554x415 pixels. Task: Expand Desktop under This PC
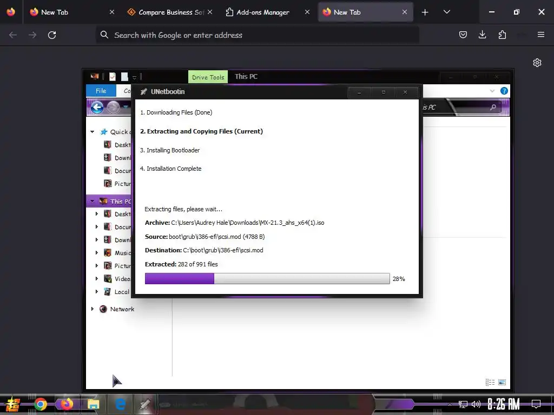pyautogui.click(x=96, y=214)
